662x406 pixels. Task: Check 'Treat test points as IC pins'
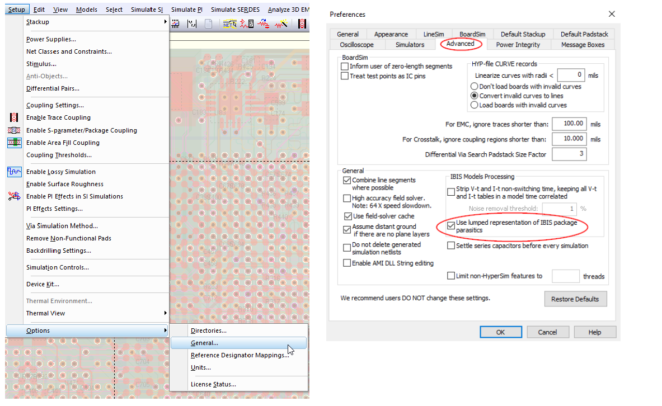pos(345,76)
